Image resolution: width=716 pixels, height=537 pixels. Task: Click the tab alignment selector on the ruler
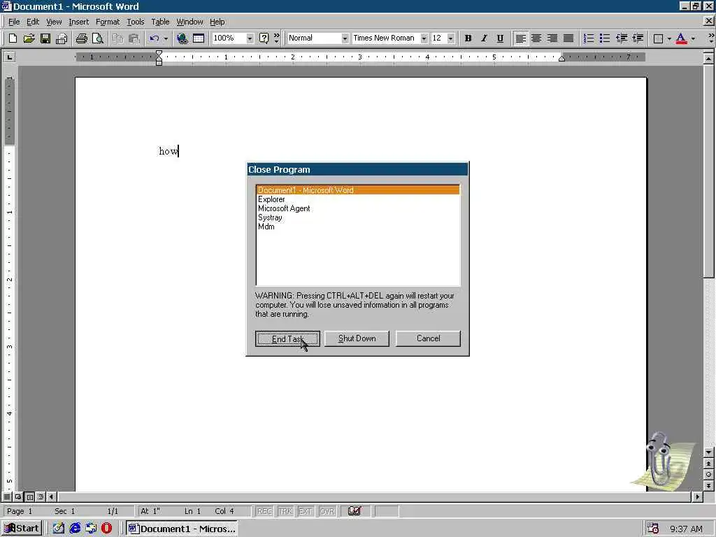[x=9, y=57]
